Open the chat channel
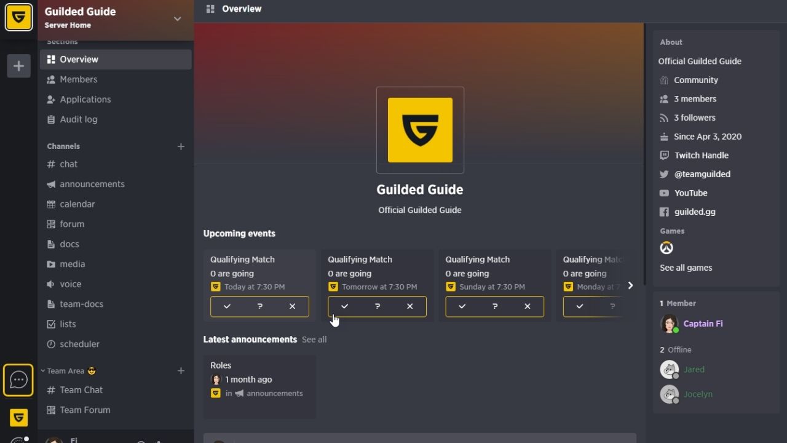 pos(116,164)
